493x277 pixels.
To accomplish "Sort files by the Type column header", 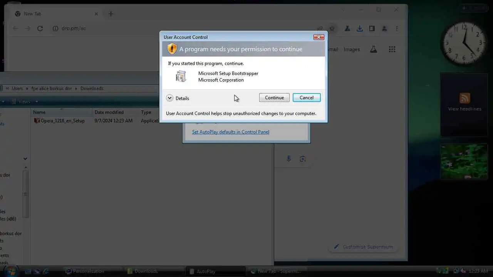I will [x=149, y=112].
